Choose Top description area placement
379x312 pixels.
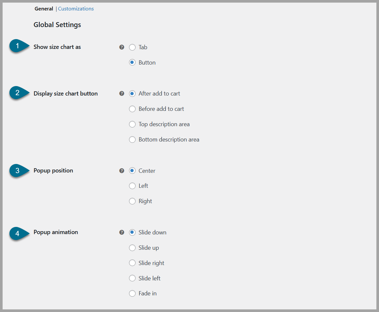[132, 124]
